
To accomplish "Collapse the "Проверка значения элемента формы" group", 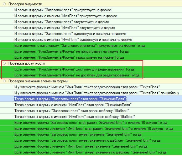I will [4, 81].
